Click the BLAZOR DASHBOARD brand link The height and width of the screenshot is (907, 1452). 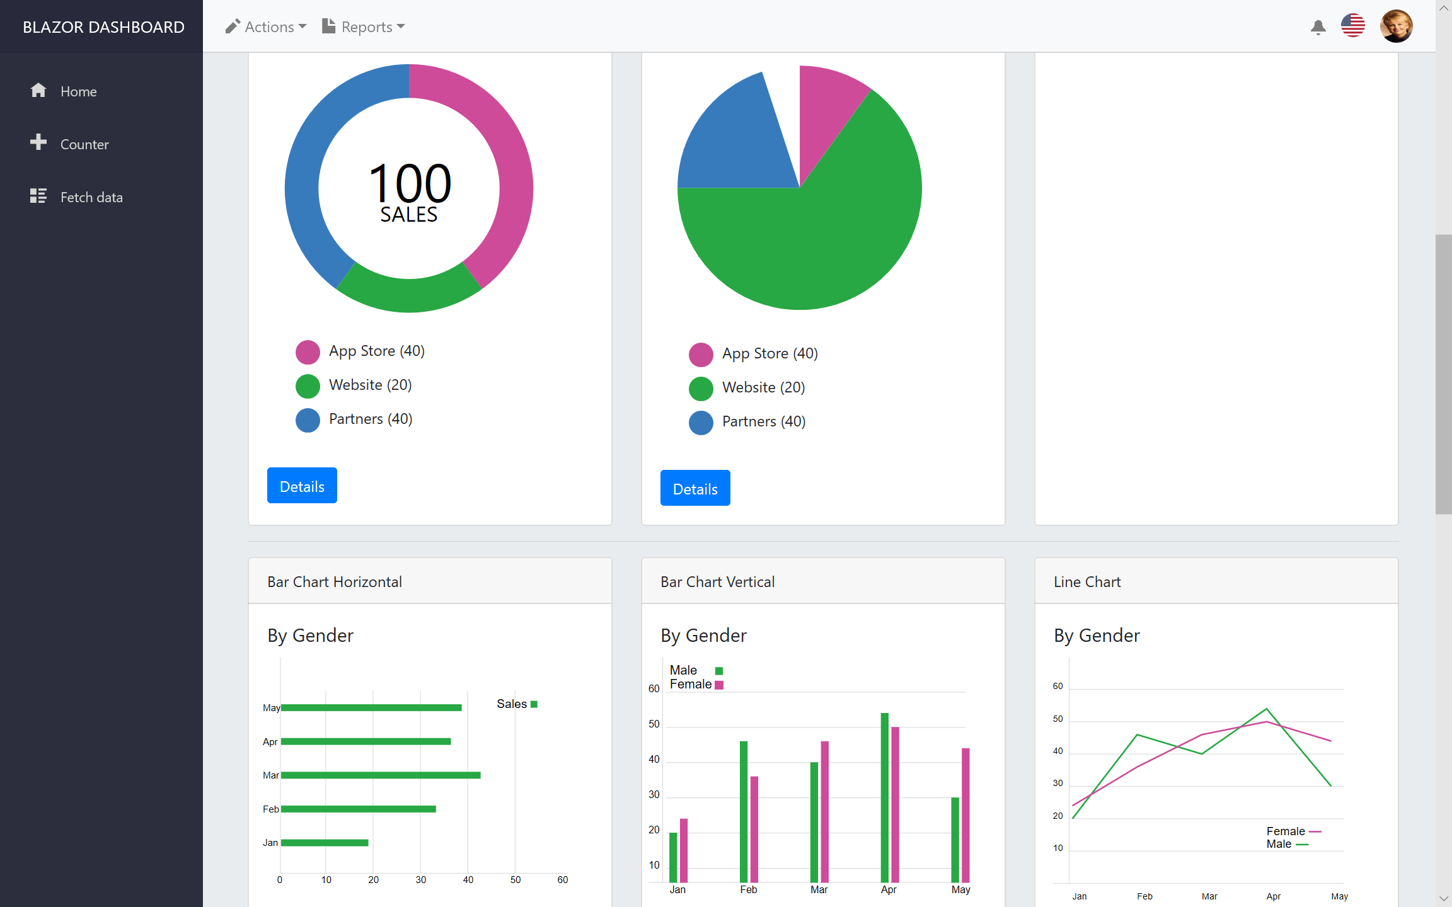click(103, 27)
